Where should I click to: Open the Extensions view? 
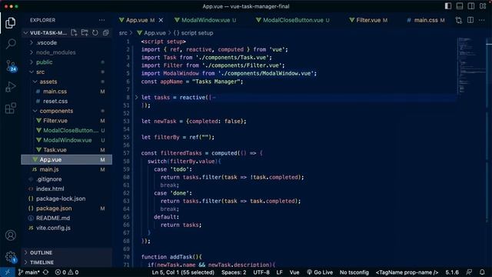[x=11, y=108]
